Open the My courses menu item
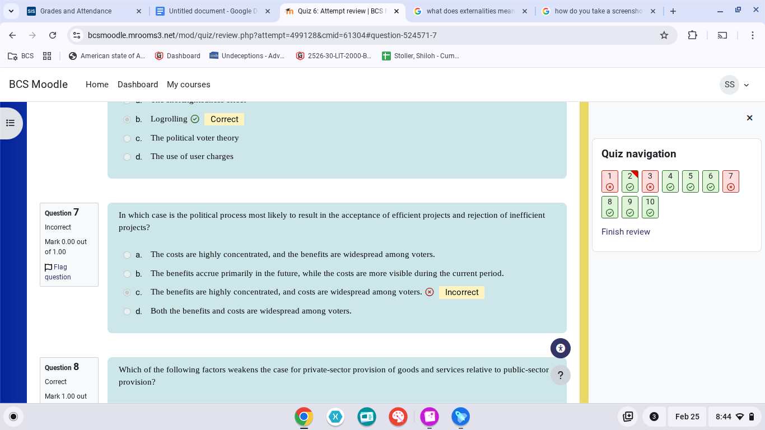Image resolution: width=765 pixels, height=430 pixels. (188, 85)
